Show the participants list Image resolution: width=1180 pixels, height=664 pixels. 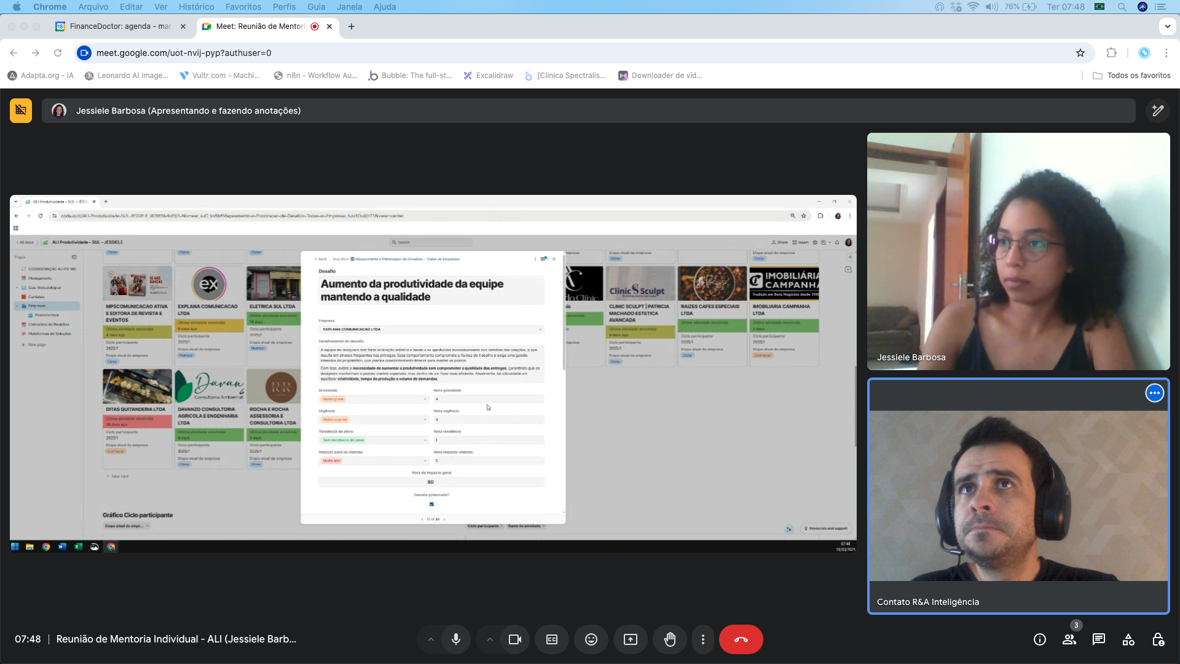pyautogui.click(x=1069, y=639)
